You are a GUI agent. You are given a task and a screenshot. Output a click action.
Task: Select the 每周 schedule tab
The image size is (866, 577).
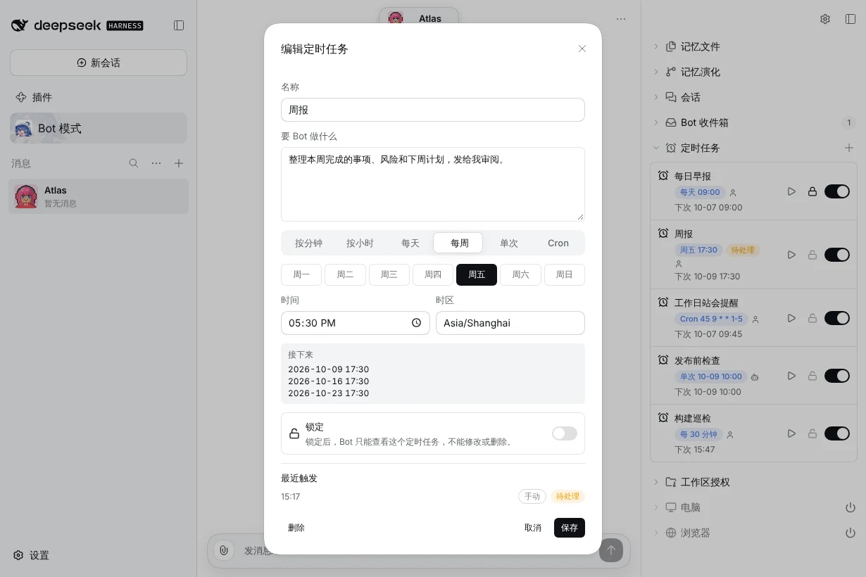point(458,243)
